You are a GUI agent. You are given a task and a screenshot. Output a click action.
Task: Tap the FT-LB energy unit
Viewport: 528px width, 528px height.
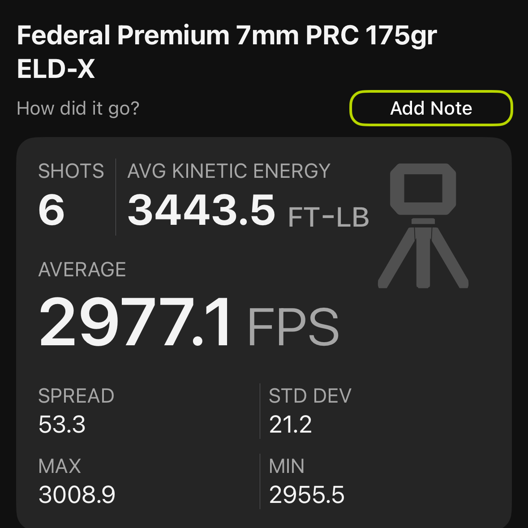[x=328, y=217]
